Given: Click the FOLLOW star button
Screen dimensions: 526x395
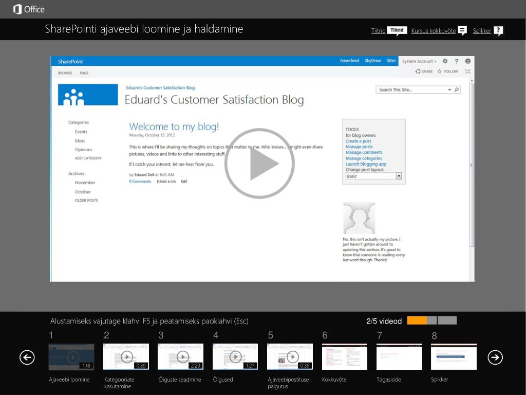Looking at the screenshot, I should (x=447, y=71).
